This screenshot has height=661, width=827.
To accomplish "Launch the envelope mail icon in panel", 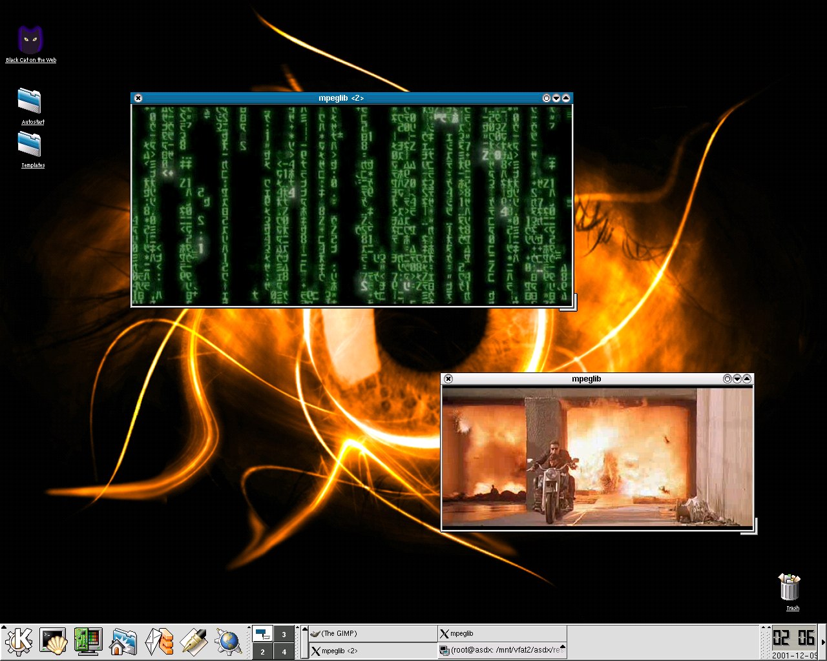I will [x=158, y=641].
